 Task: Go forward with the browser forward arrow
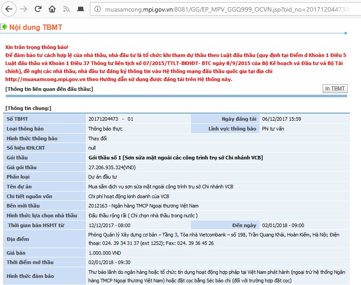point(24,9)
